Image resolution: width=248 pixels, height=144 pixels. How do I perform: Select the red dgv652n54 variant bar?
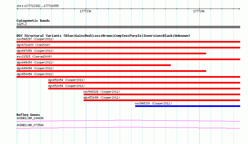coord(144,89)
